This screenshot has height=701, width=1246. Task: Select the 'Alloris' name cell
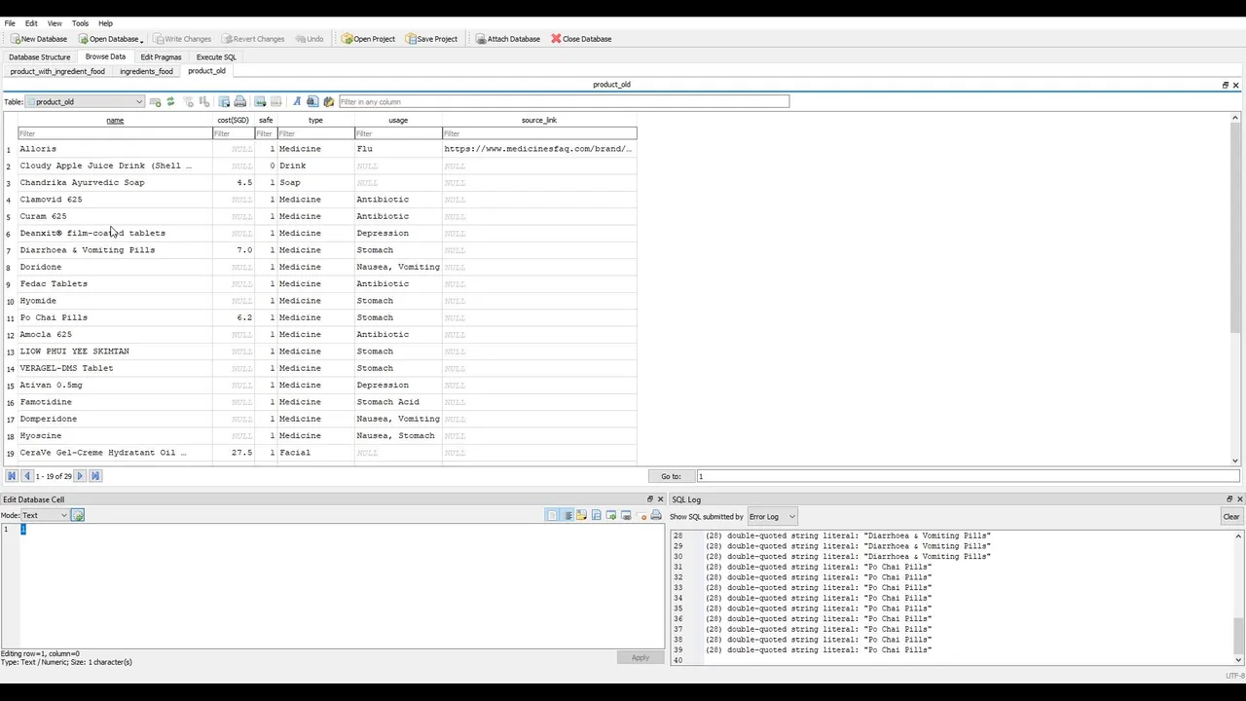pos(115,149)
